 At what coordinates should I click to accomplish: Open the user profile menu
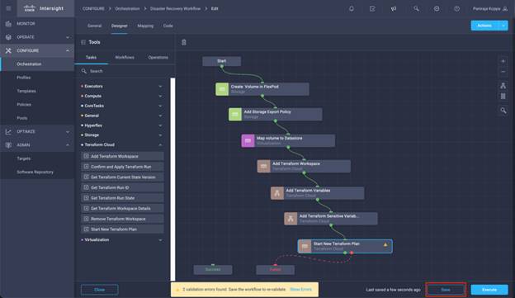(489, 9)
